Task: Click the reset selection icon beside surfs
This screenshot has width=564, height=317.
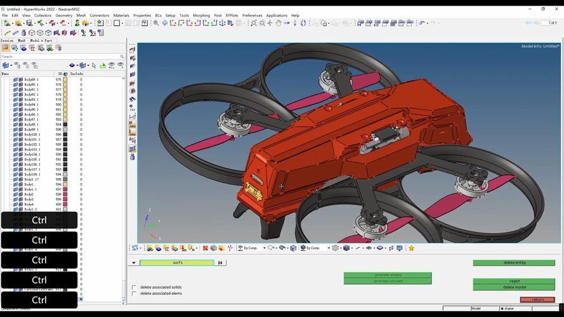Action: (x=220, y=262)
